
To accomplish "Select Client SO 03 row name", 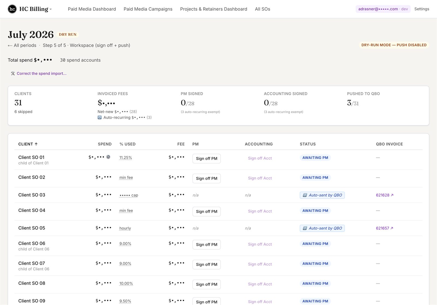I will pyautogui.click(x=32, y=195).
